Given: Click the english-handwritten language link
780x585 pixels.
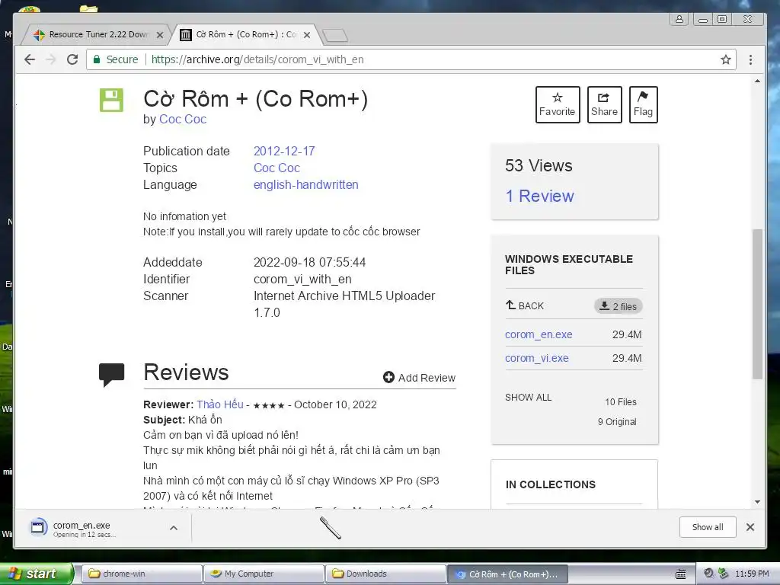Looking at the screenshot, I should click(306, 185).
